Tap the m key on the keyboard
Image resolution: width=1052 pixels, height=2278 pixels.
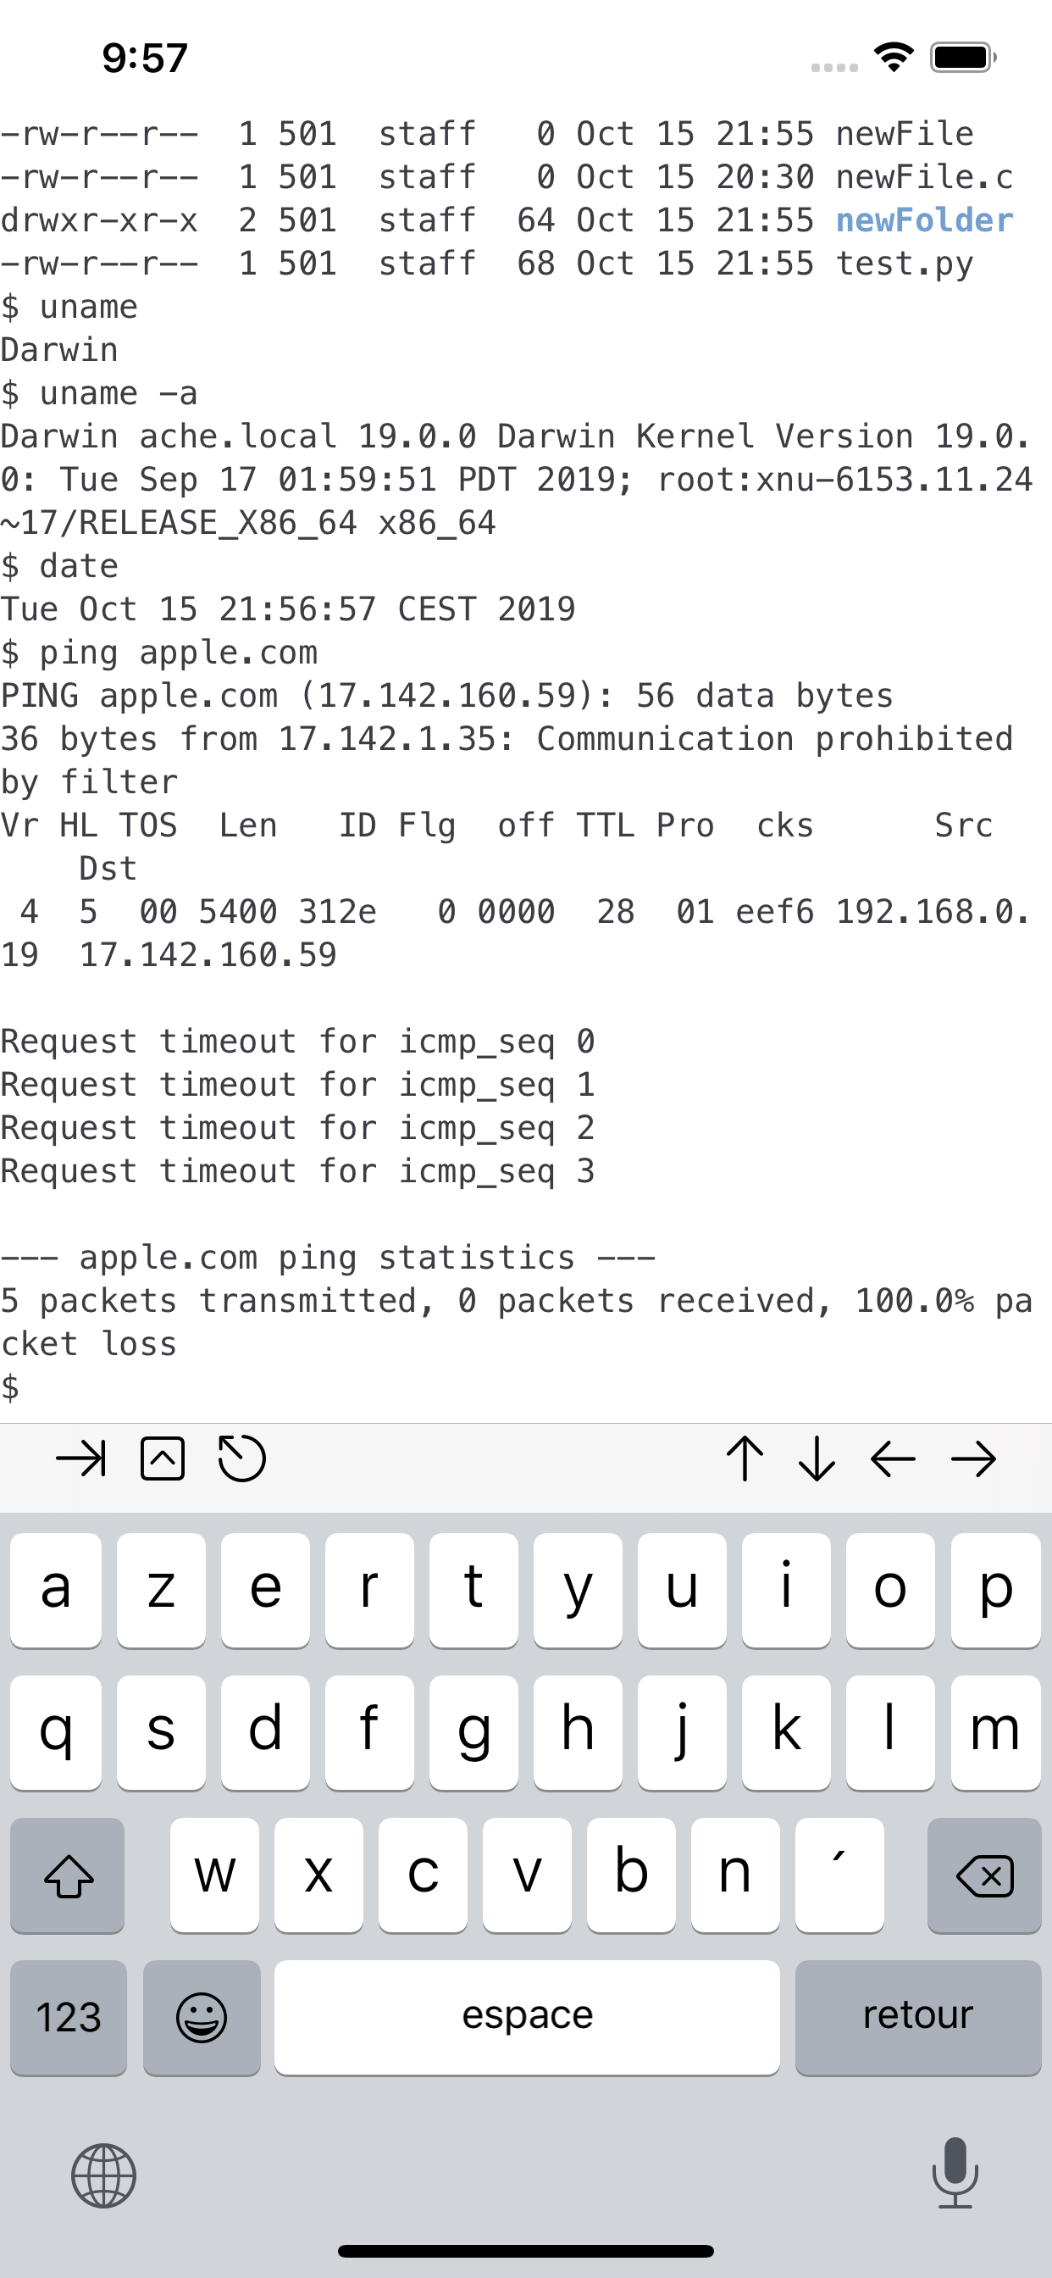tap(995, 1731)
